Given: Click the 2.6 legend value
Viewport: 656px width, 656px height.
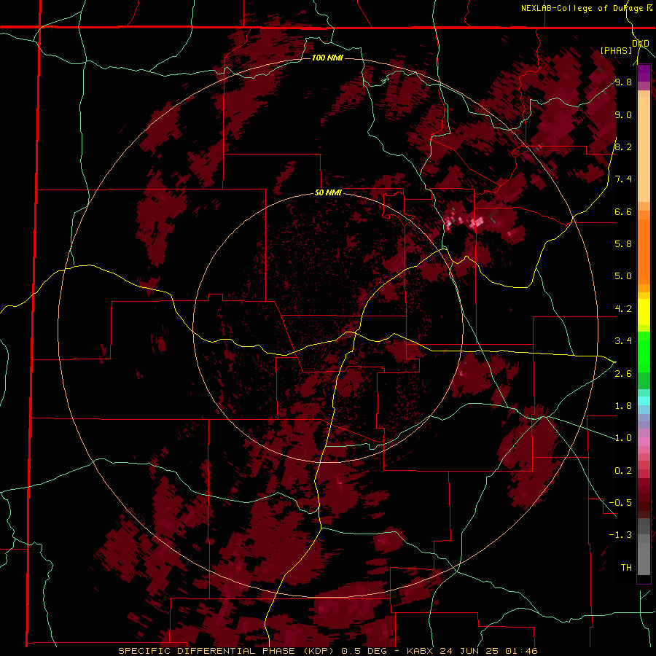Looking at the screenshot, I should pos(623,374).
